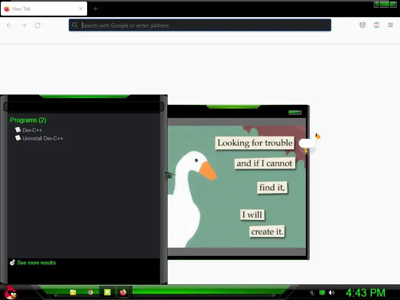The width and height of the screenshot is (400, 300).
Task: Click the forward navigation arrow
Action: click(x=23, y=25)
